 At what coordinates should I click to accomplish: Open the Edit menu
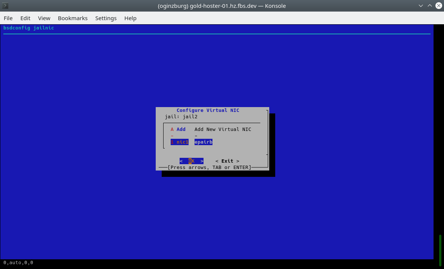pos(25,18)
